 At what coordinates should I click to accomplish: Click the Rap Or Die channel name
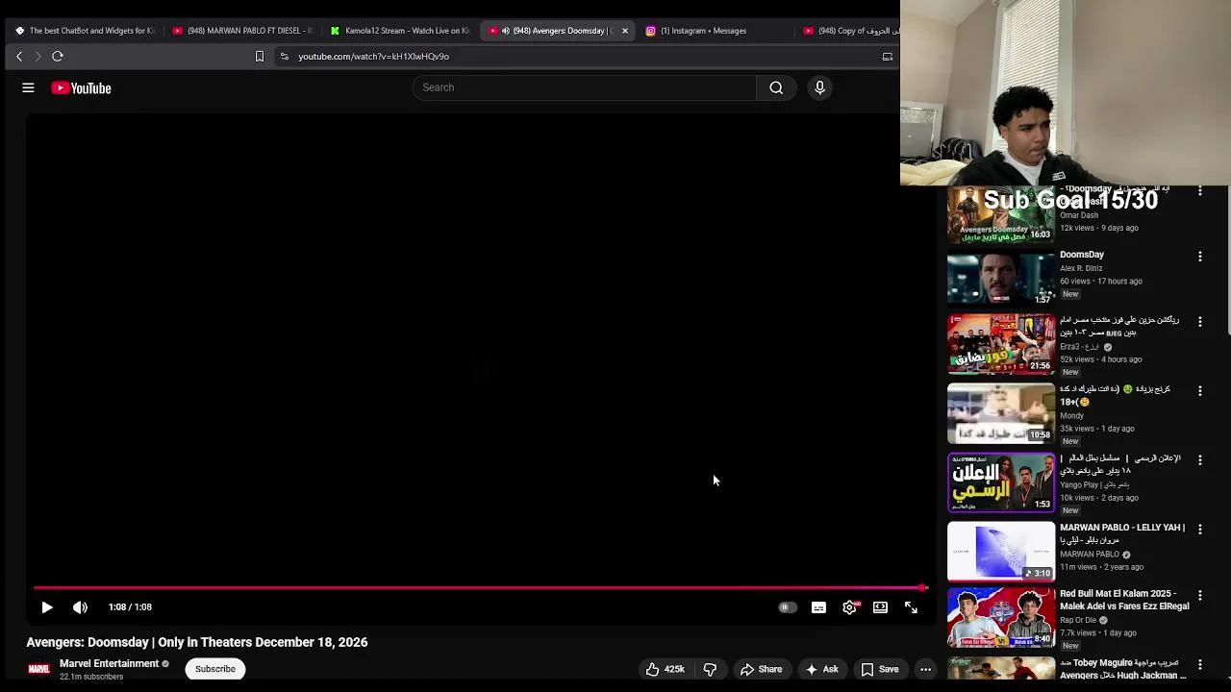pyautogui.click(x=1078, y=621)
